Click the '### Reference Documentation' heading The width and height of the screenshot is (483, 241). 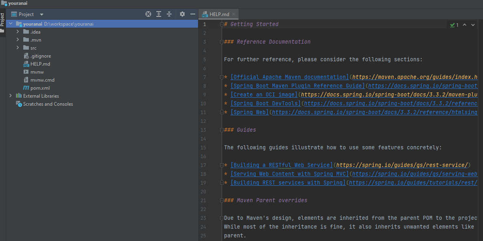[x=267, y=42]
